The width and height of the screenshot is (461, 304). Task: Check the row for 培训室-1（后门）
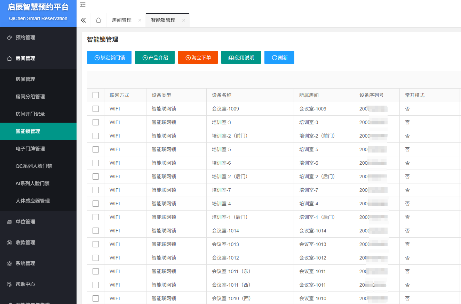96,217
